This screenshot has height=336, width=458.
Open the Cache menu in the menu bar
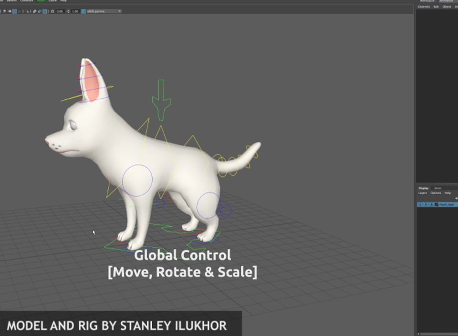coord(52,1)
